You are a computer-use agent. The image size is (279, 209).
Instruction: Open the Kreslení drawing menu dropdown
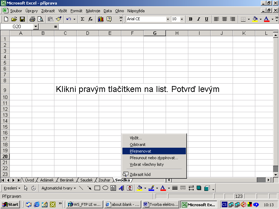tap(12, 188)
